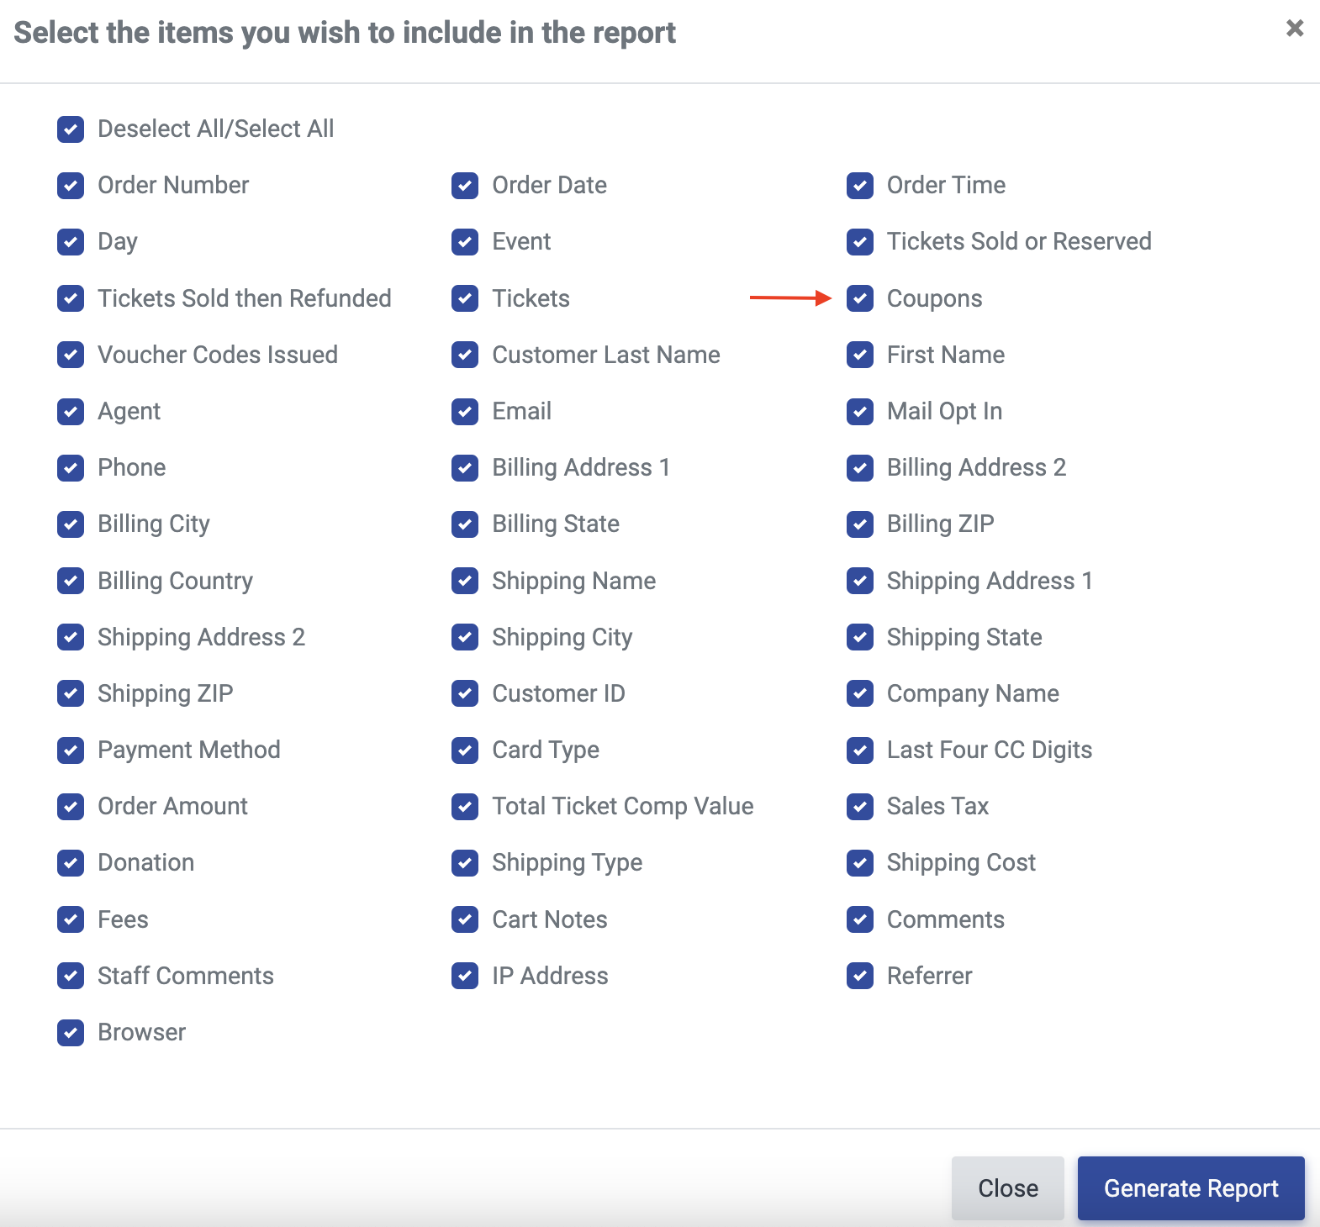Screen dimensions: 1320x1227
Task: Toggle the Event checkbox
Action: coord(465,242)
